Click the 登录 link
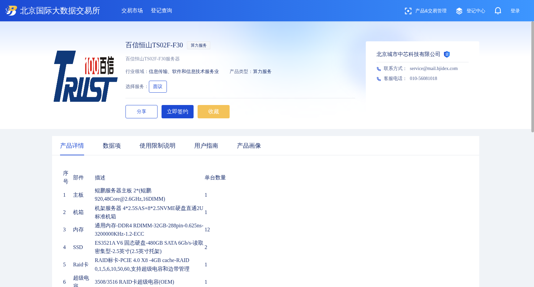This screenshot has width=534, height=287. click(x=515, y=11)
